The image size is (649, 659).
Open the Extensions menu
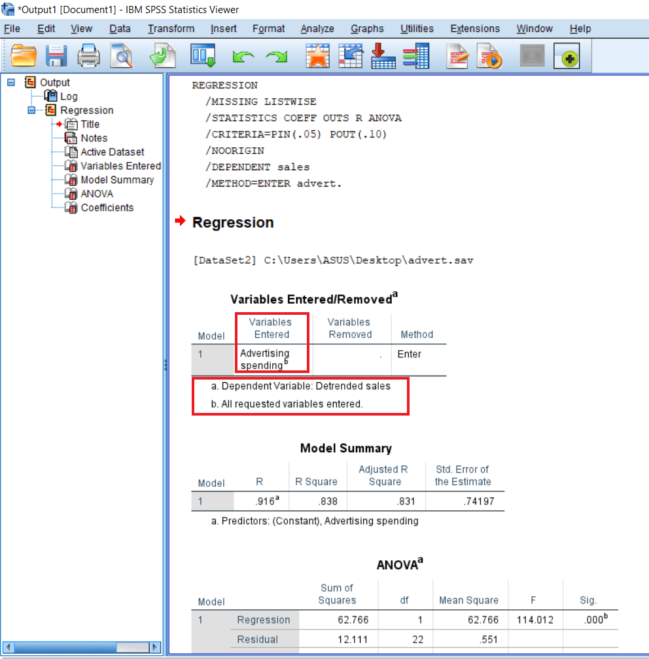click(x=475, y=29)
